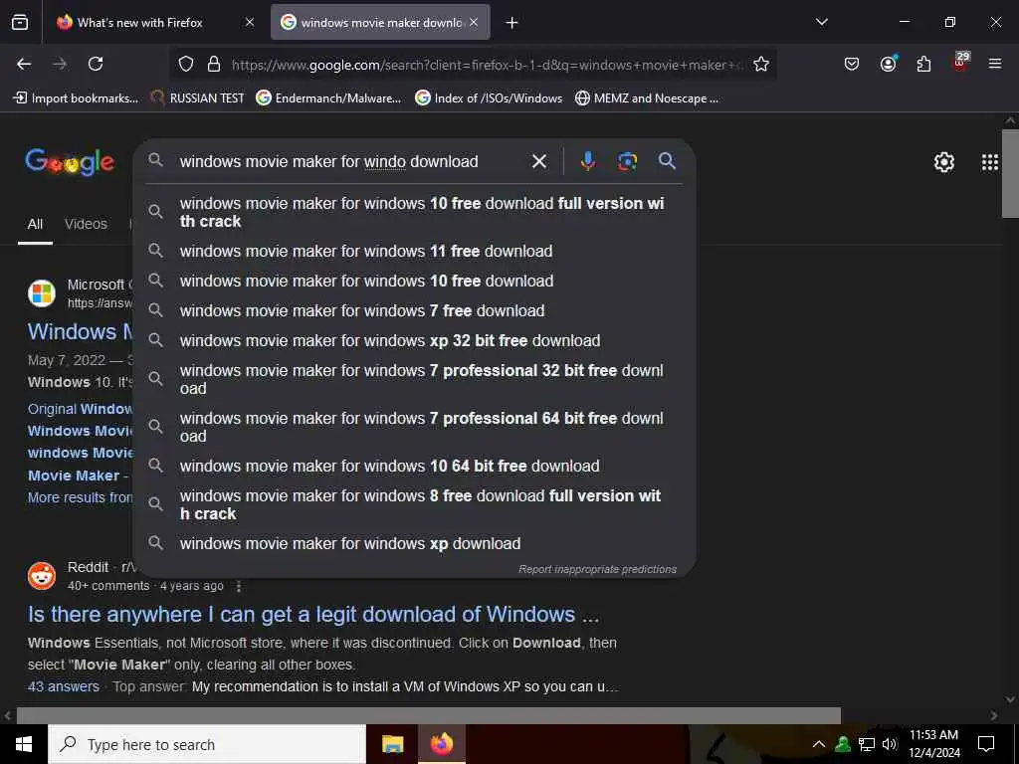1019x764 pixels.
Task: Pick suggestion windows 7 professional 32 bit free download
Action: [x=414, y=379]
